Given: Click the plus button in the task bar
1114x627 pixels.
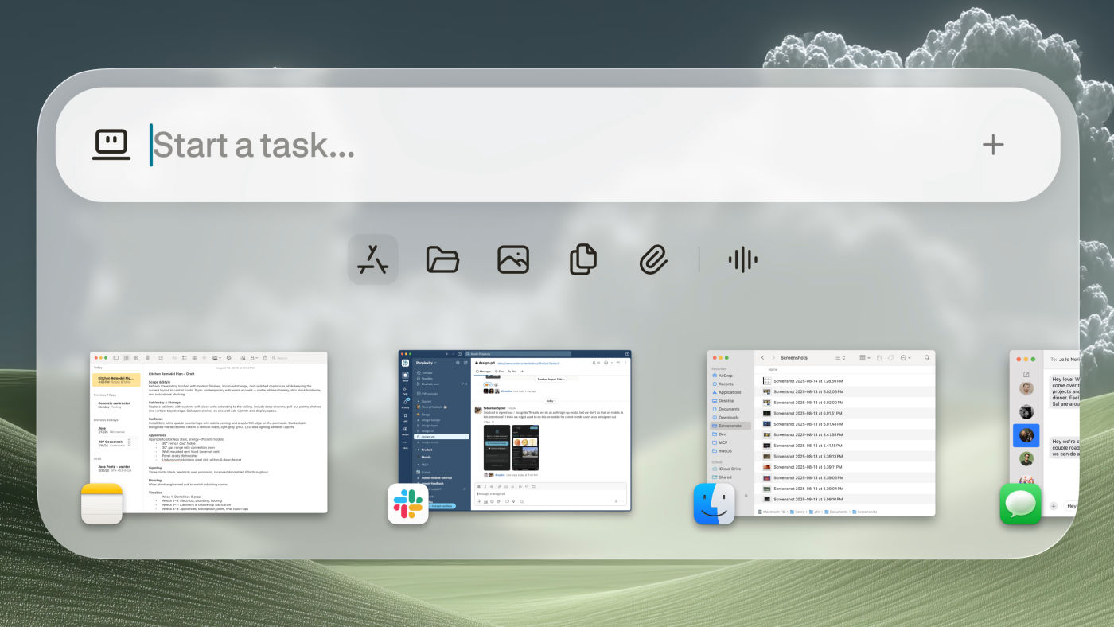Looking at the screenshot, I should tap(992, 145).
